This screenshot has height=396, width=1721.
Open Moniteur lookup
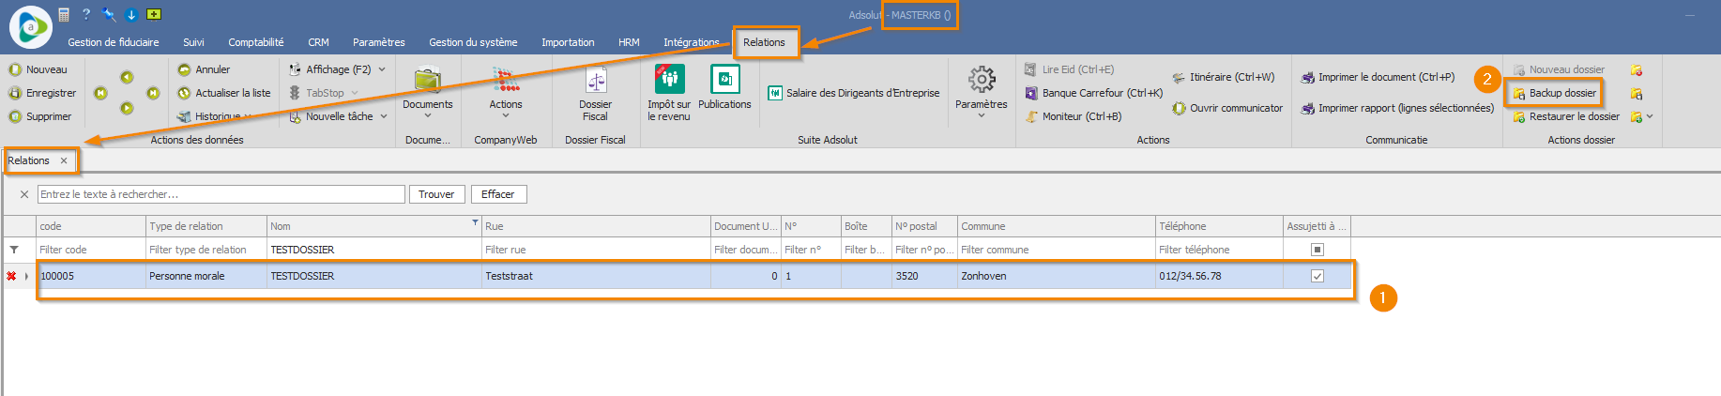[1073, 116]
